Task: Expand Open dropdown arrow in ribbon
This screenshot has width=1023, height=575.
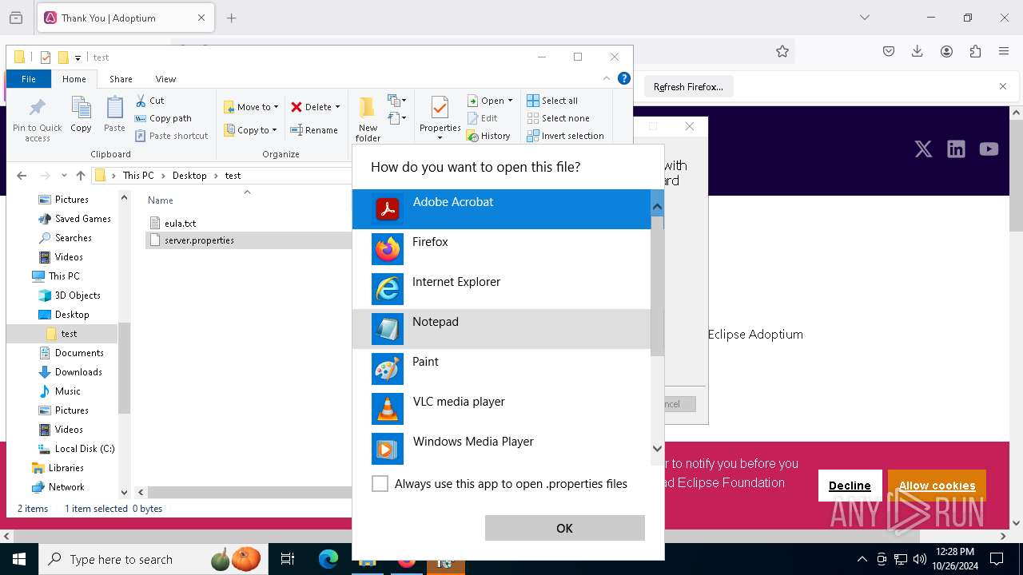Action: coord(510,101)
